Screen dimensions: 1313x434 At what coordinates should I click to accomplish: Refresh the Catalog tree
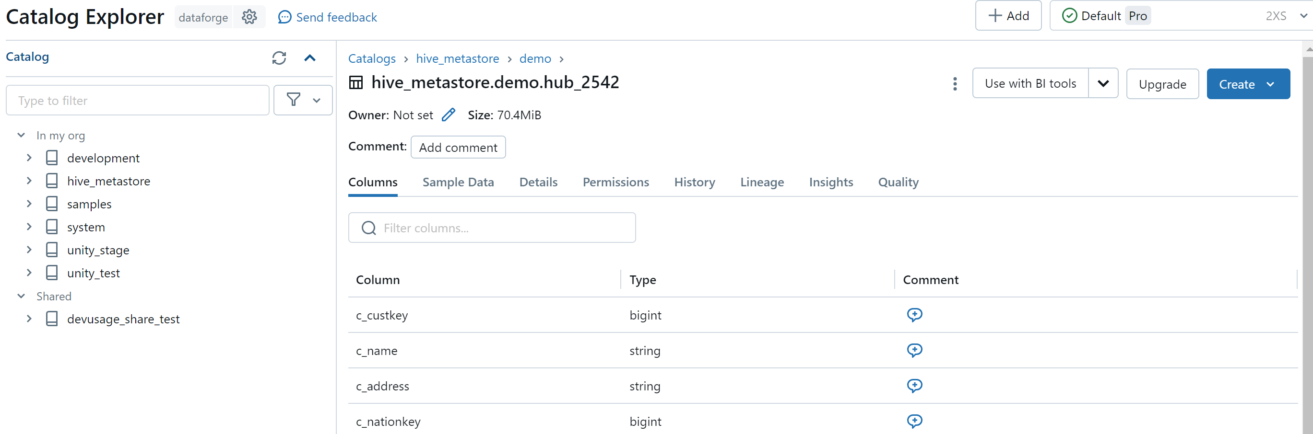279,57
